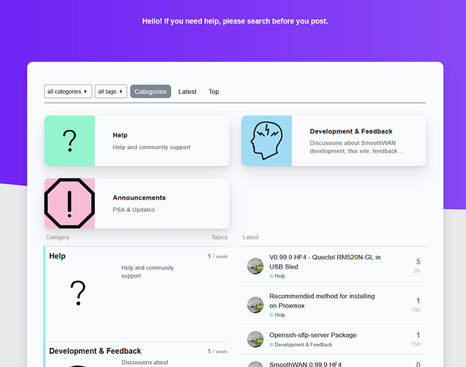The width and height of the screenshot is (466, 367).
Task: Click '15h' time on Proxmox topic
Action: click(415, 310)
